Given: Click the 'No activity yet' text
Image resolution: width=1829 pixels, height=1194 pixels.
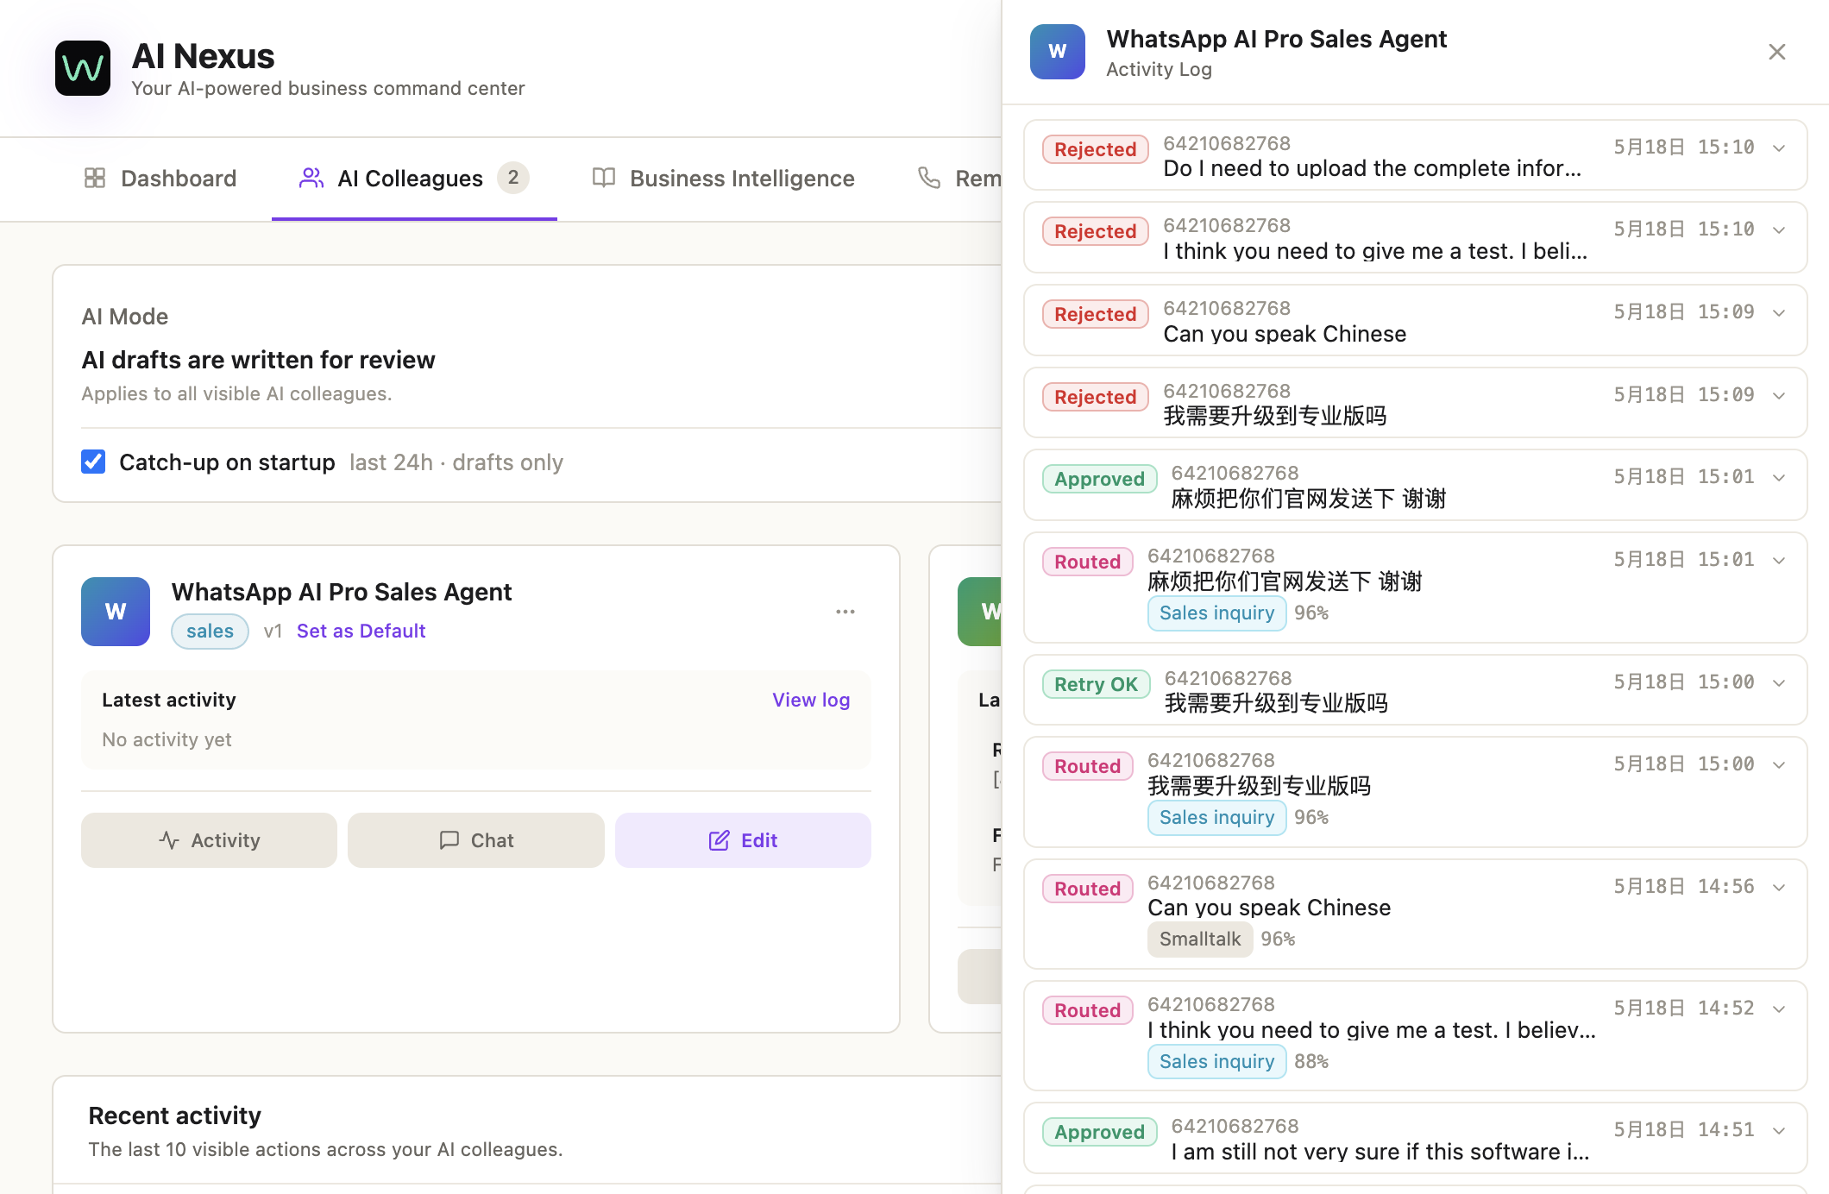Looking at the screenshot, I should point(167,739).
